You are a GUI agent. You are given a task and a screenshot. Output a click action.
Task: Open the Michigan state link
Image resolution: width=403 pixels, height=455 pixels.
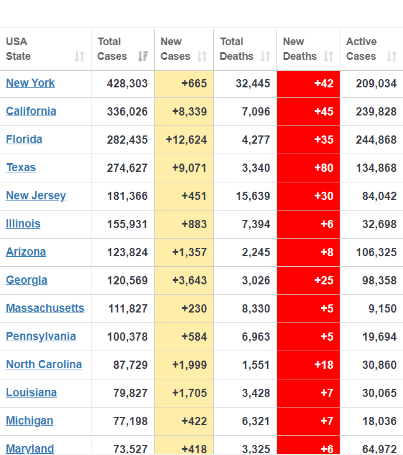click(x=29, y=421)
